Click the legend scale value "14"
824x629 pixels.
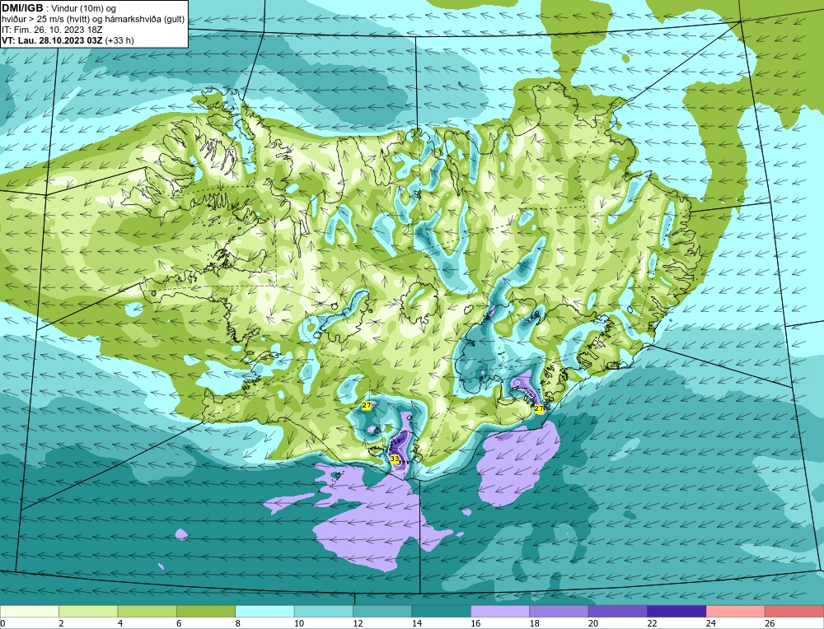[417, 623]
